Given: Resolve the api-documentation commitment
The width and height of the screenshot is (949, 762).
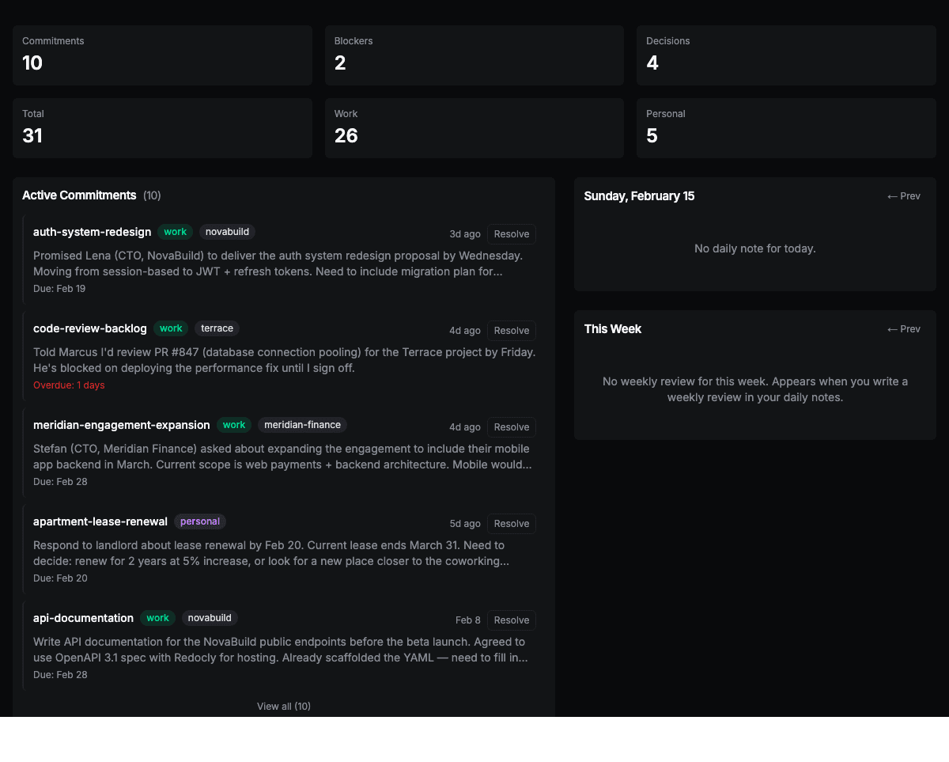Looking at the screenshot, I should click(x=511, y=620).
